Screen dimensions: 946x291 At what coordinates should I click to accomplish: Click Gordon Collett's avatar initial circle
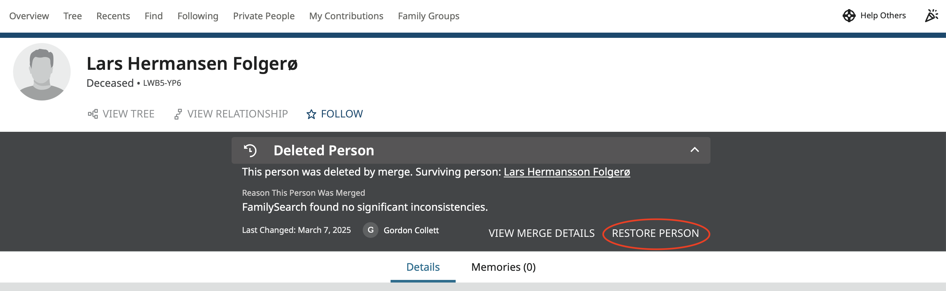[x=371, y=230]
